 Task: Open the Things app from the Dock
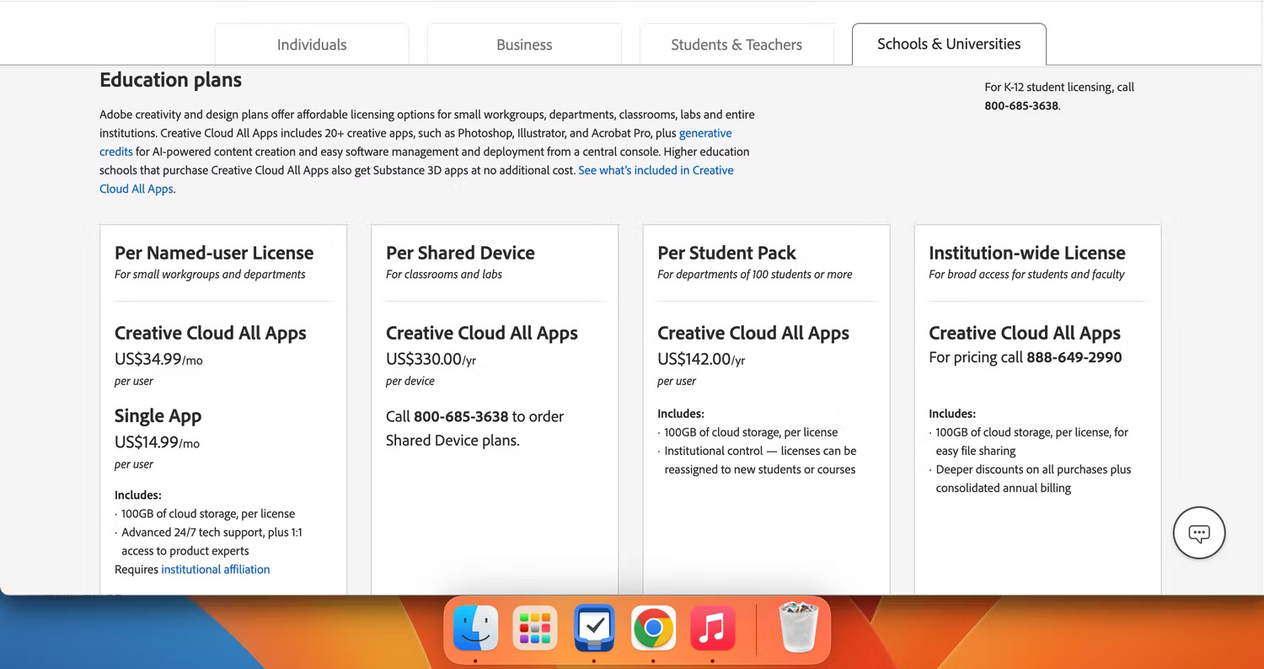point(594,628)
